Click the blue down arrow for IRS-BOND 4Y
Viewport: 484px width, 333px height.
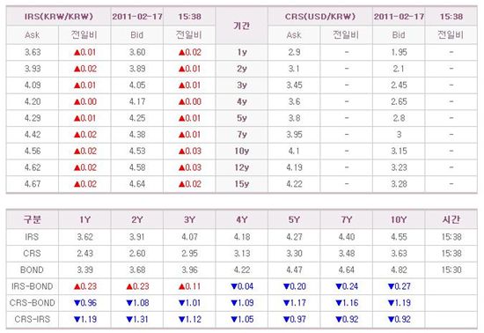point(234,286)
